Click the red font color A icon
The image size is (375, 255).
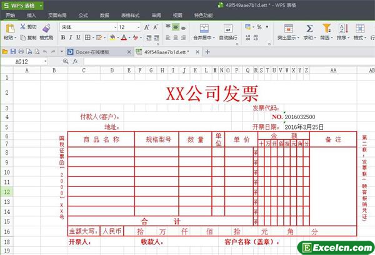(x=124, y=37)
